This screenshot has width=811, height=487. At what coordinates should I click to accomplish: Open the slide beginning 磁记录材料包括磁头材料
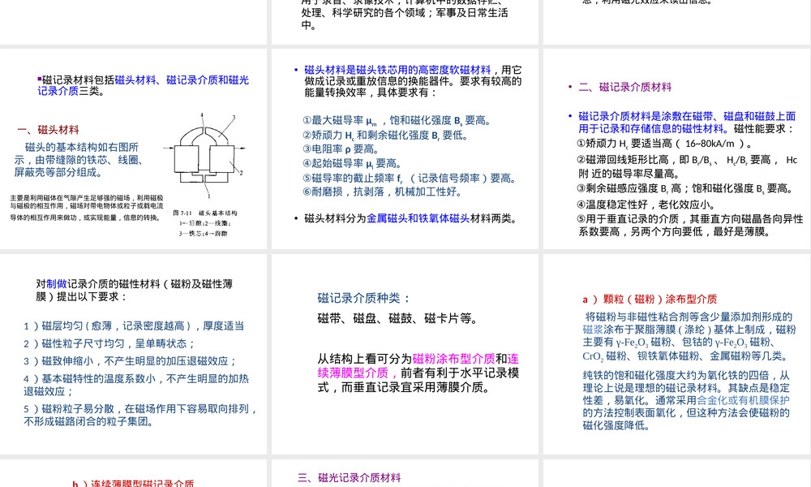134,149
